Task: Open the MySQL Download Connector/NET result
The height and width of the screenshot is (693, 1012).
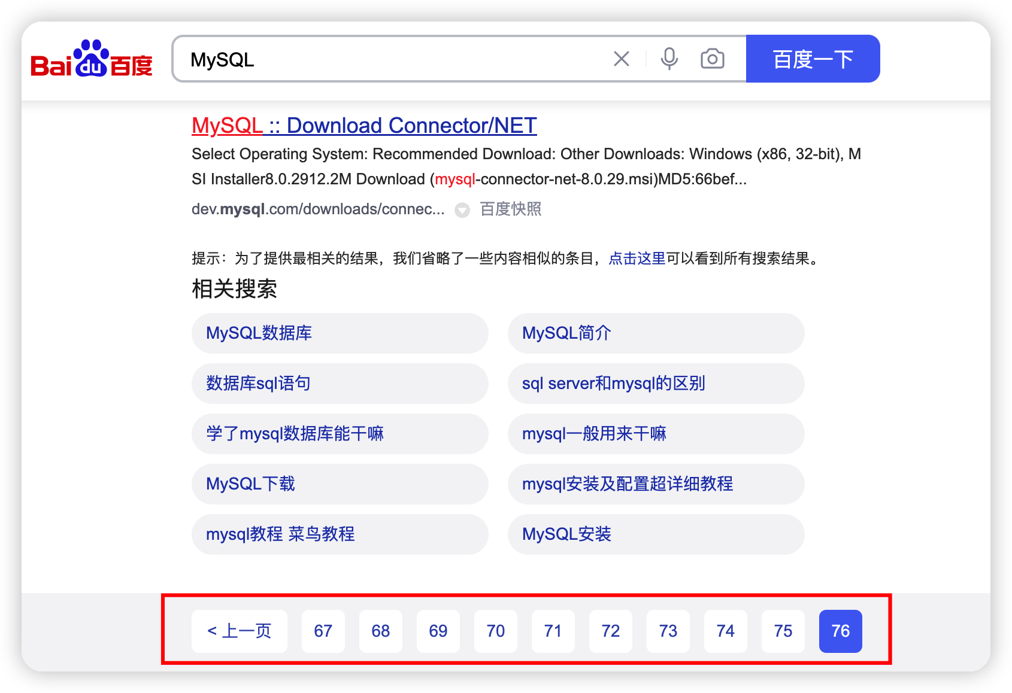Action: pos(363,126)
